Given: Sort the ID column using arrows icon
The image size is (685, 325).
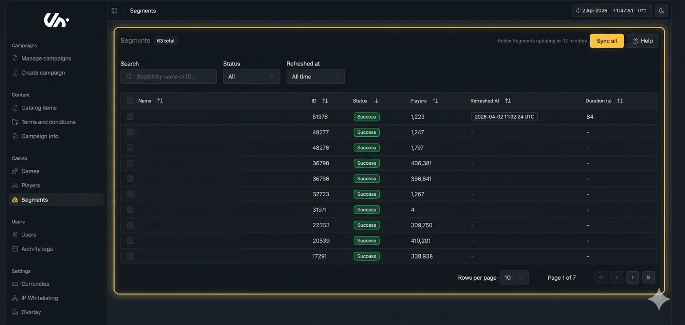Looking at the screenshot, I should [x=325, y=101].
